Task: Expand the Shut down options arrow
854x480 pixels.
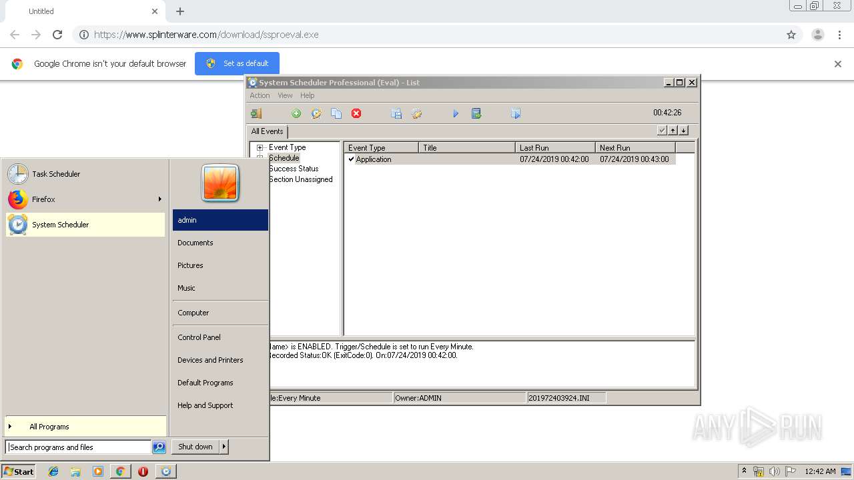Action: pos(224,447)
